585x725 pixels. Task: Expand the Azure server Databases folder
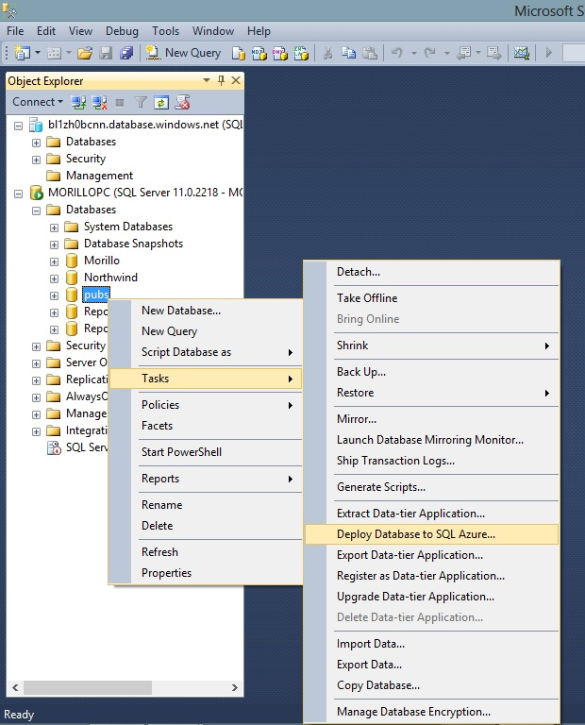(x=36, y=143)
